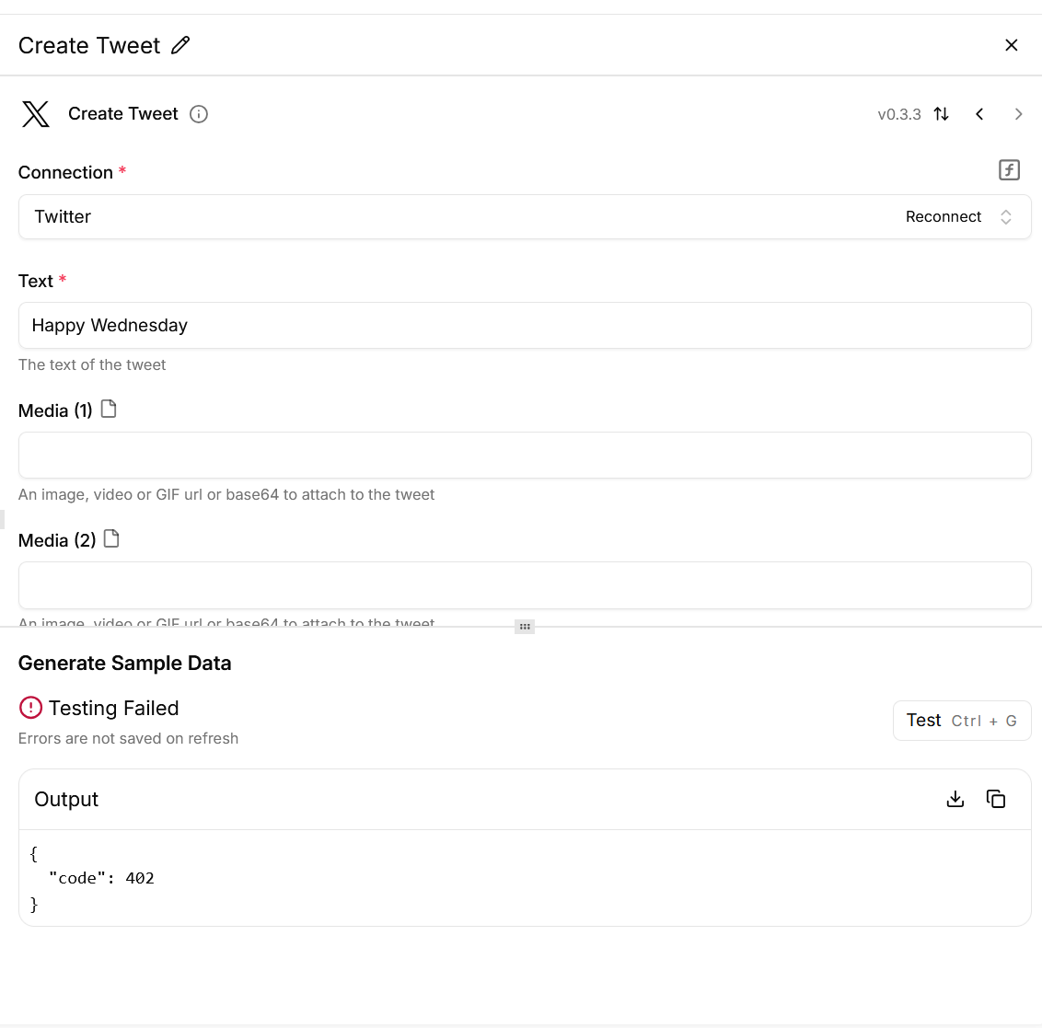Click the X (Twitter) logo icon
Screen dimensions: 1042x1028
pos(36,114)
